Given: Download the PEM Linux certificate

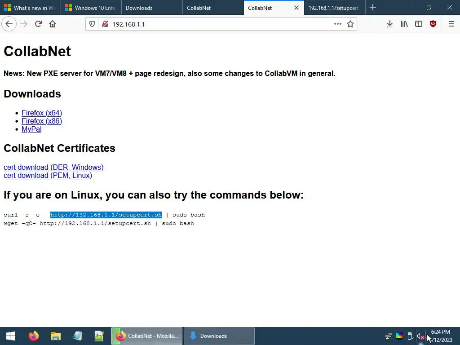Looking at the screenshot, I should click(48, 176).
